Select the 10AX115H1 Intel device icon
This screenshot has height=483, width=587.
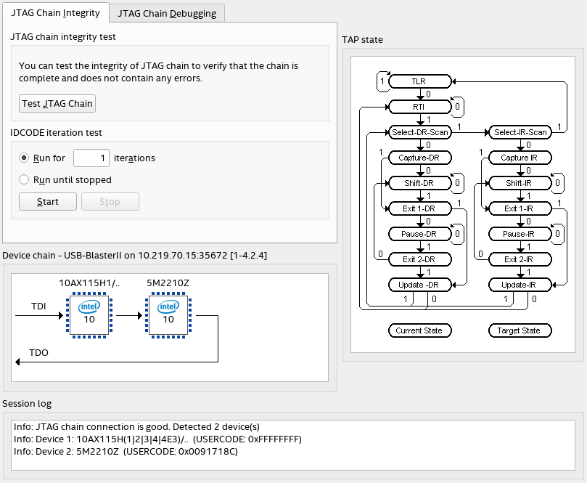coord(89,314)
